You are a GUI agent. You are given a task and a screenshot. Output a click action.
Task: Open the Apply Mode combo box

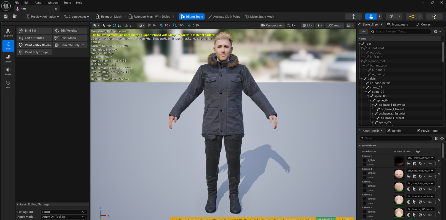63,217
